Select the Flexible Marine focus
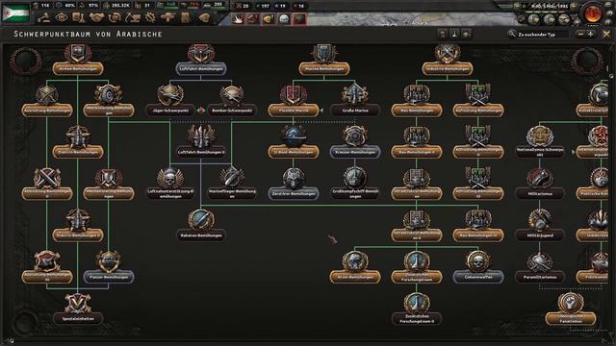The height and width of the screenshot is (346, 616). click(294, 111)
